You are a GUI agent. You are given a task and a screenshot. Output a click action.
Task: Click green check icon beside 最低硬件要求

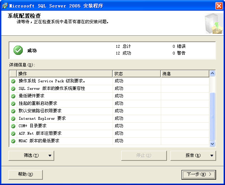13,96
